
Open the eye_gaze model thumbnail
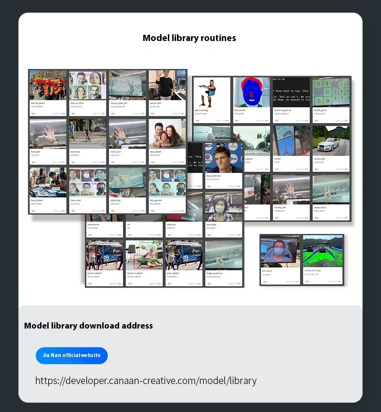[280, 251]
